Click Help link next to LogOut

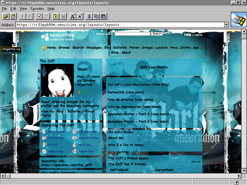pyautogui.click(x=188, y=35)
